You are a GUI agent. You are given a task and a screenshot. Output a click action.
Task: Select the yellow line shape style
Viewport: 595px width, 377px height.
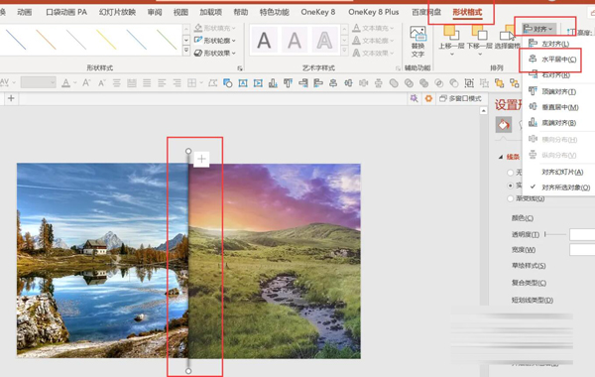click(106, 40)
